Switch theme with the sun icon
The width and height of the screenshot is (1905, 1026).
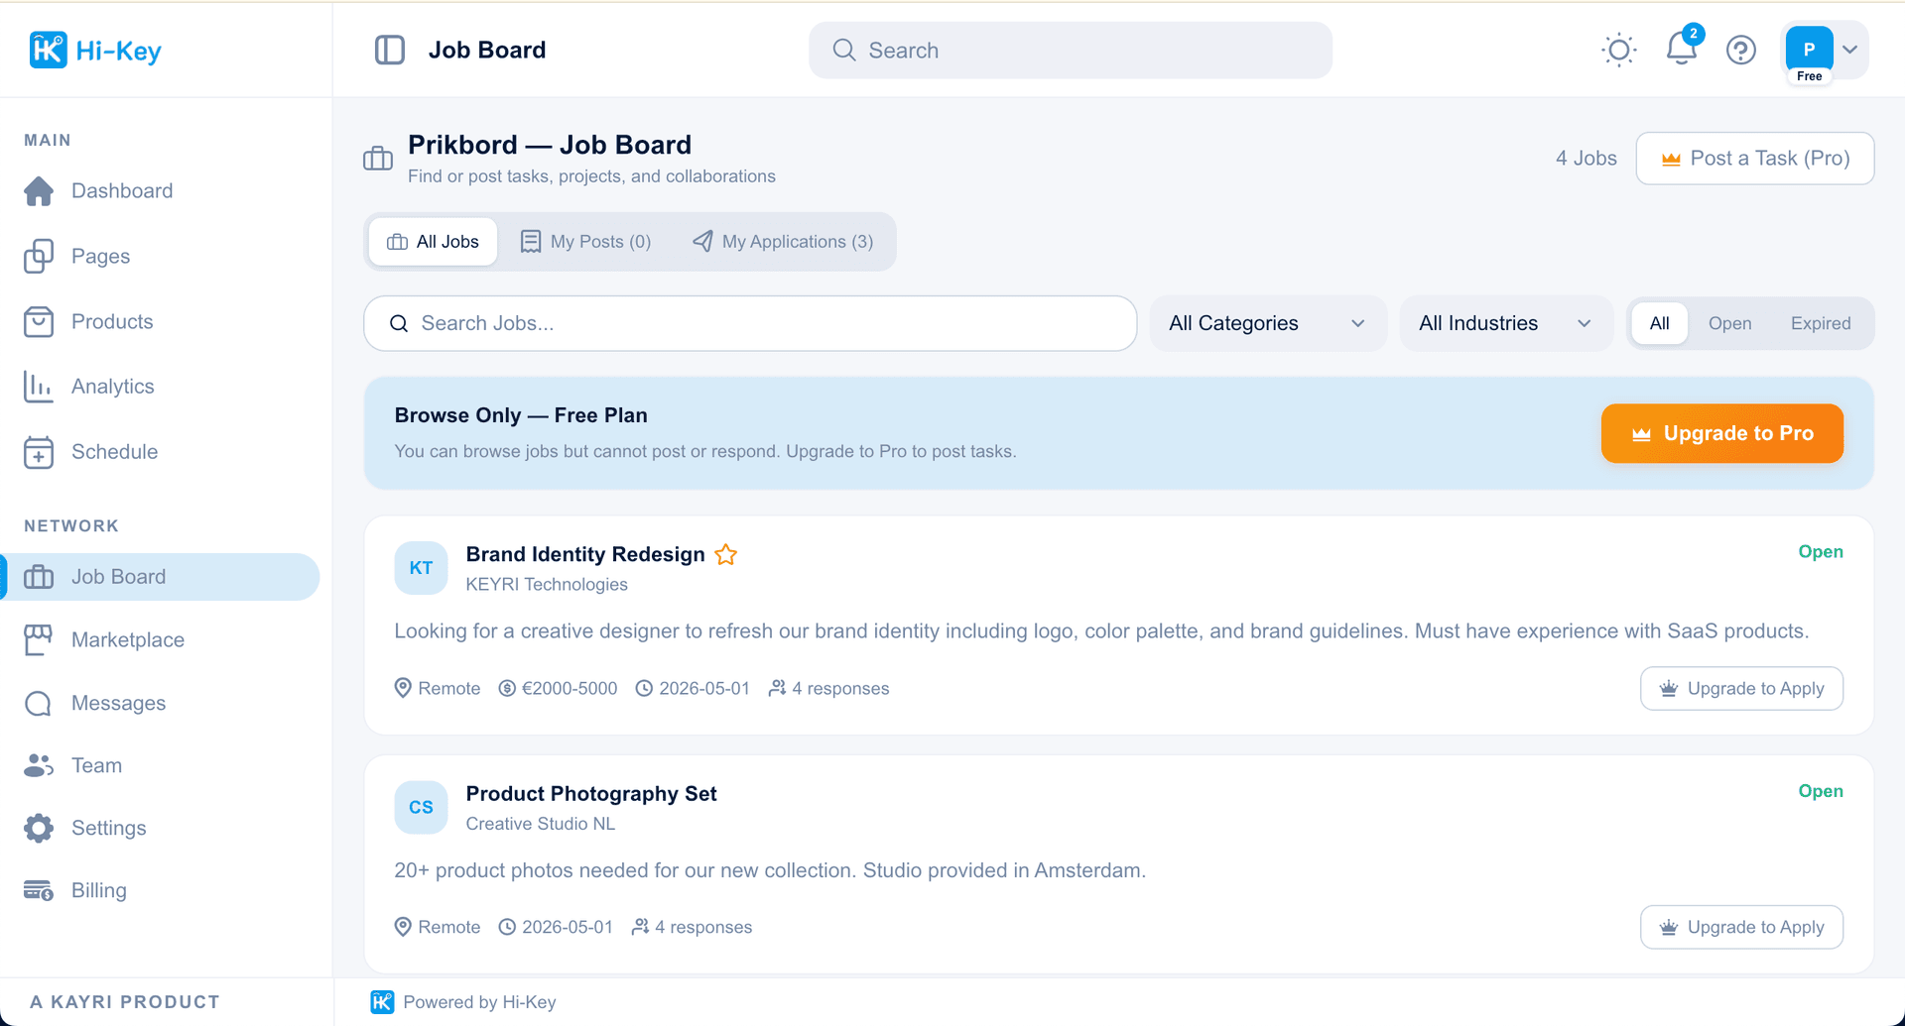pos(1618,50)
